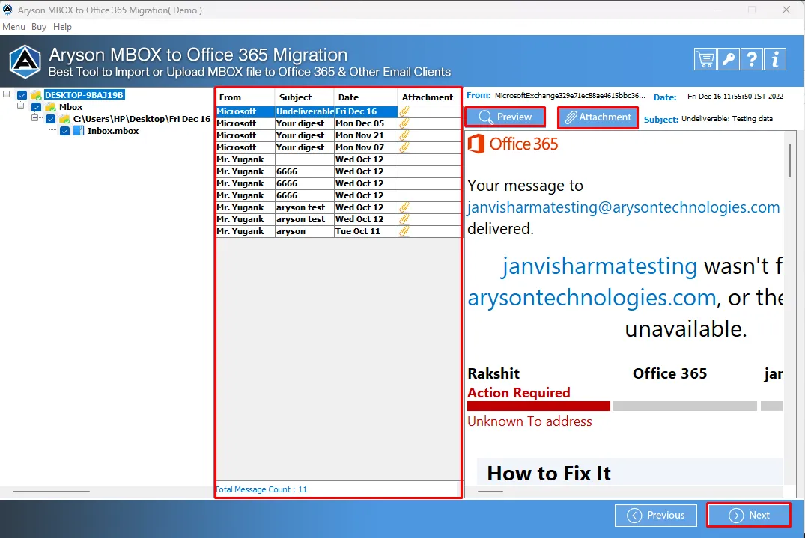Click the Total Message Count text
The height and width of the screenshot is (538, 805).
point(261,489)
